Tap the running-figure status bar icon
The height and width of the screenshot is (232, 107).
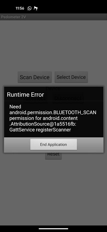pyautogui.click(x=36, y=8)
